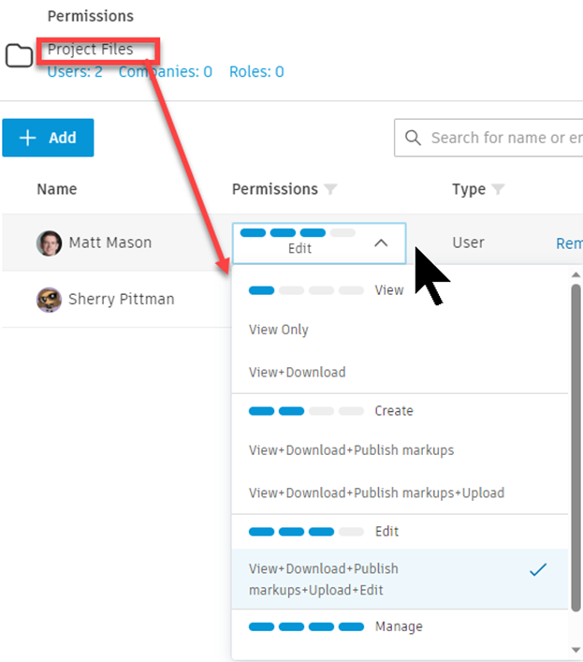Choose View+Download permission option
Image resolution: width=583 pixels, height=662 pixels.
298,372
